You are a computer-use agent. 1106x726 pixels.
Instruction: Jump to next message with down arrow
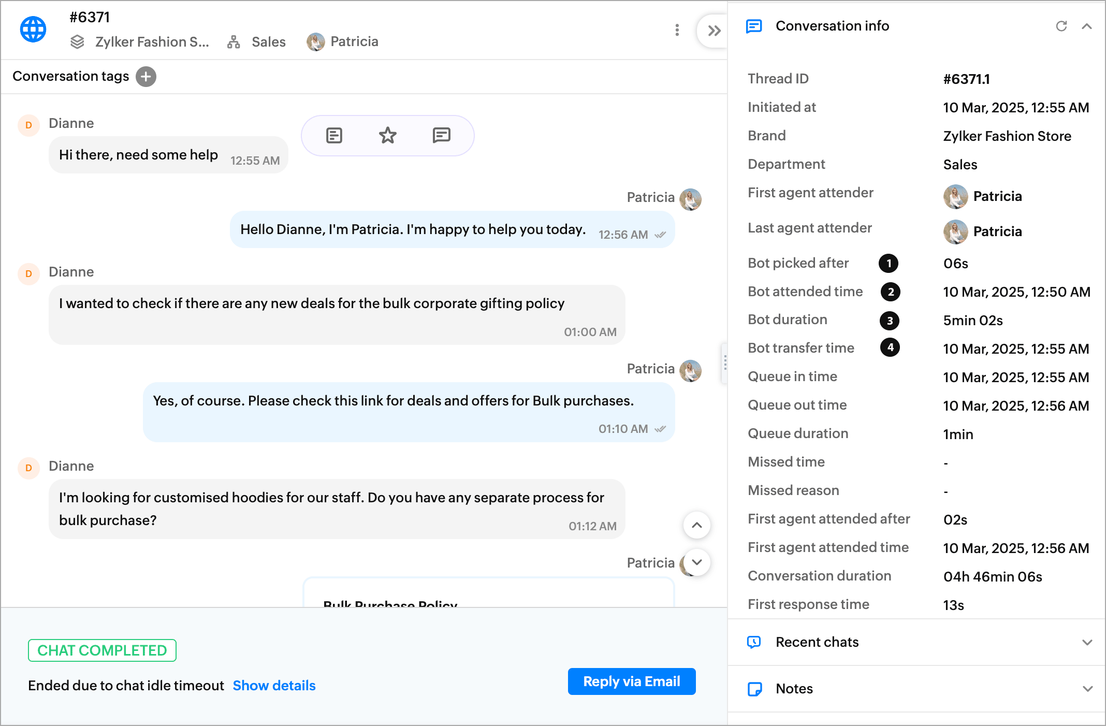point(696,562)
